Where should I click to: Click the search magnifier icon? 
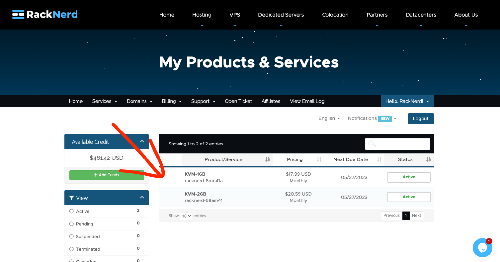(372, 144)
